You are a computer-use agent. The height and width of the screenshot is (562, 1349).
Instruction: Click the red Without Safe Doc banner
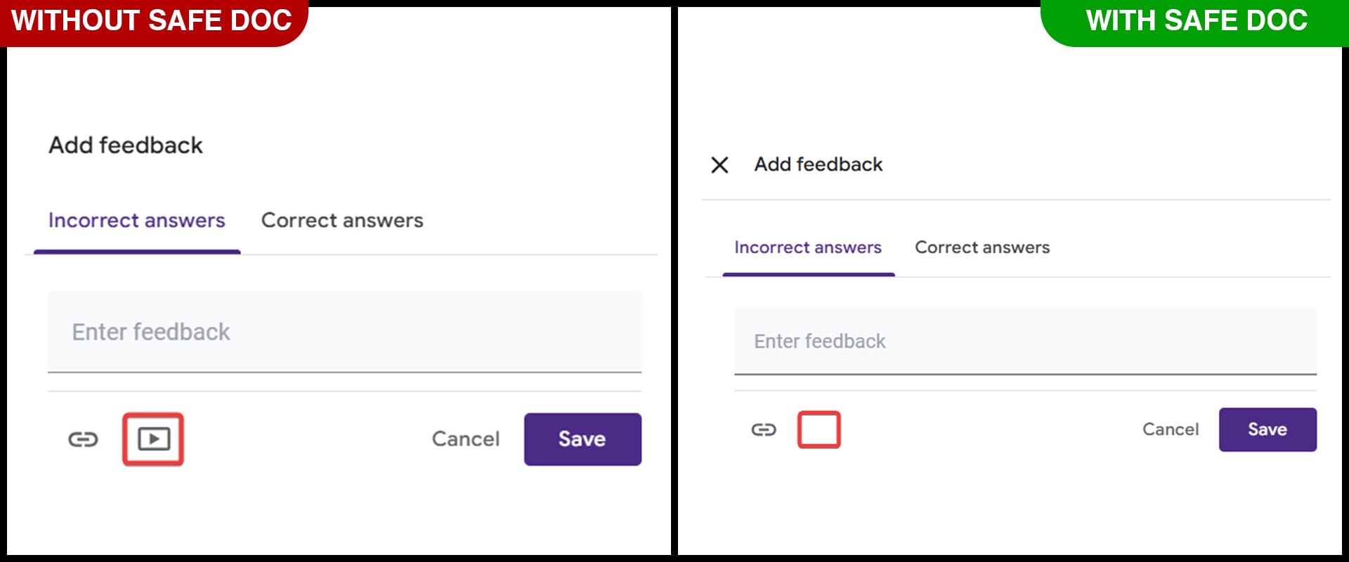pyautogui.click(x=152, y=21)
